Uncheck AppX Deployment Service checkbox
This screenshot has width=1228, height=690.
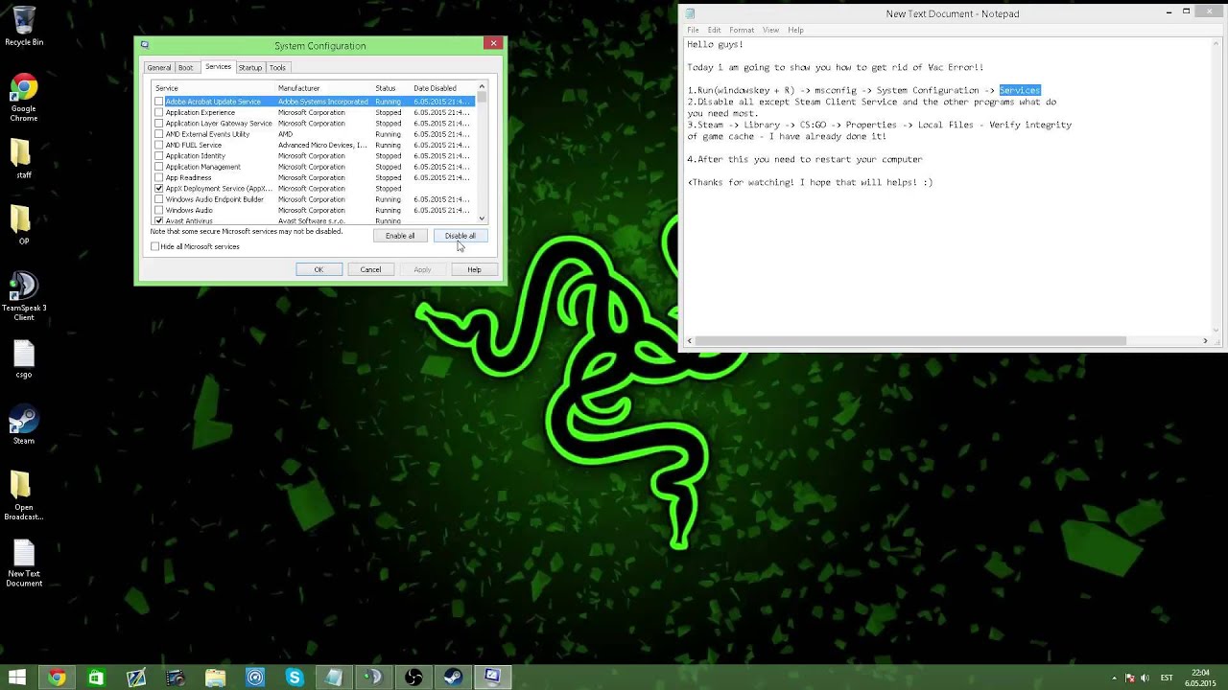[x=158, y=189]
